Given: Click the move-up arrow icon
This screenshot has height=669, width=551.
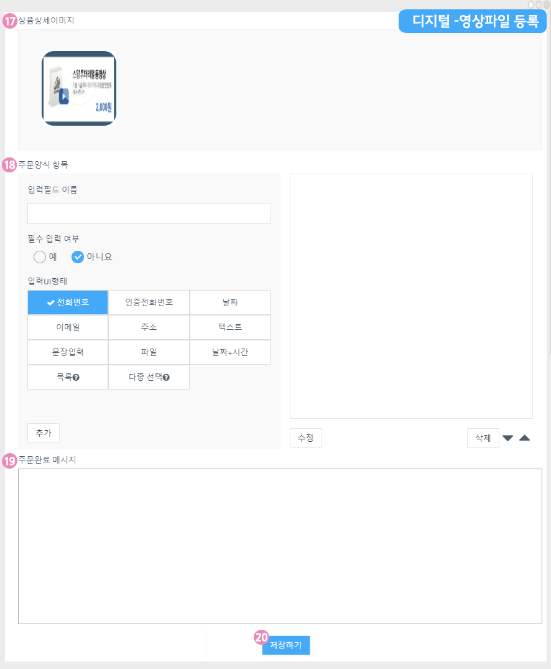Looking at the screenshot, I should (524, 438).
